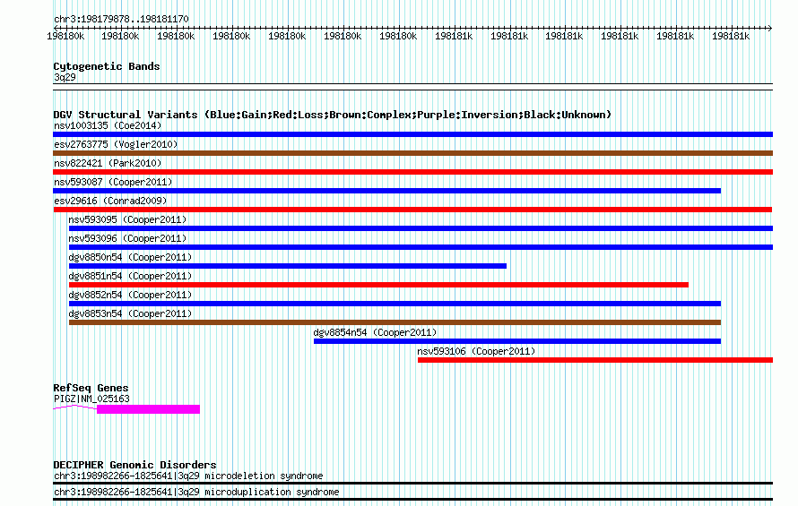Select the red dgv8851n54 loss bar
The image size is (798, 506).
pyautogui.click(x=378, y=285)
